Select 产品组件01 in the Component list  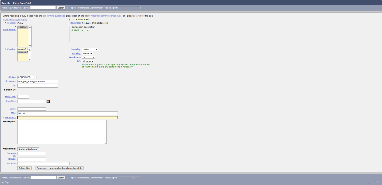tap(22, 28)
